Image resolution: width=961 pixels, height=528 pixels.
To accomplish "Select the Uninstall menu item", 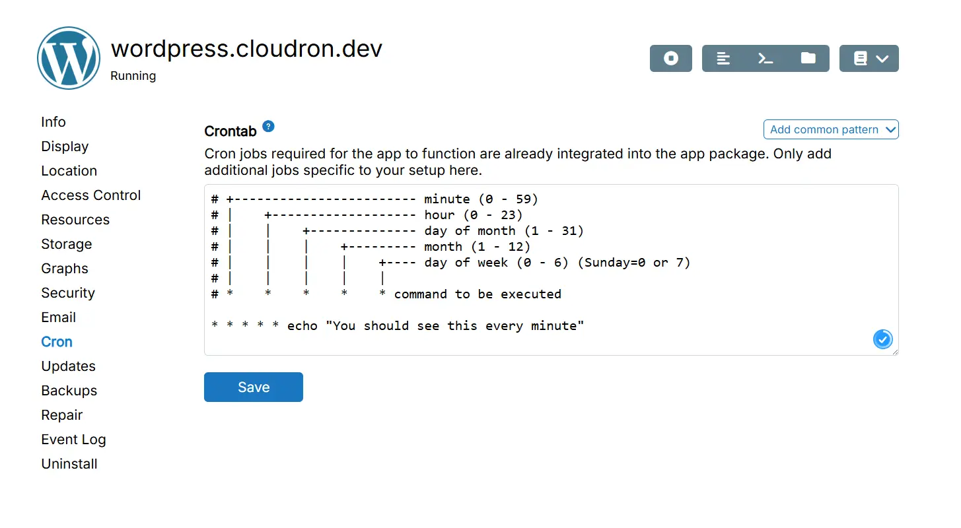I will 69,464.
